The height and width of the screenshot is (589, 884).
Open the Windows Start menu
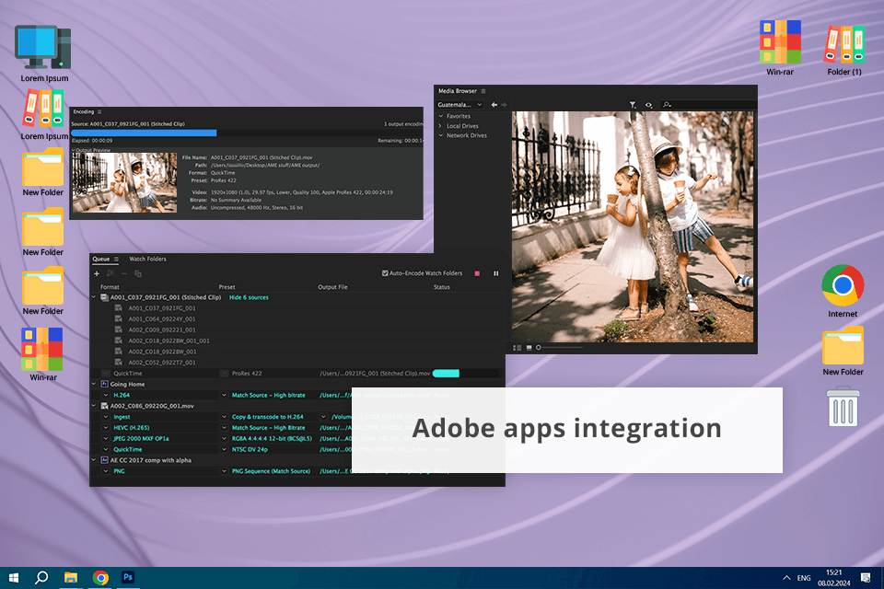14,578
